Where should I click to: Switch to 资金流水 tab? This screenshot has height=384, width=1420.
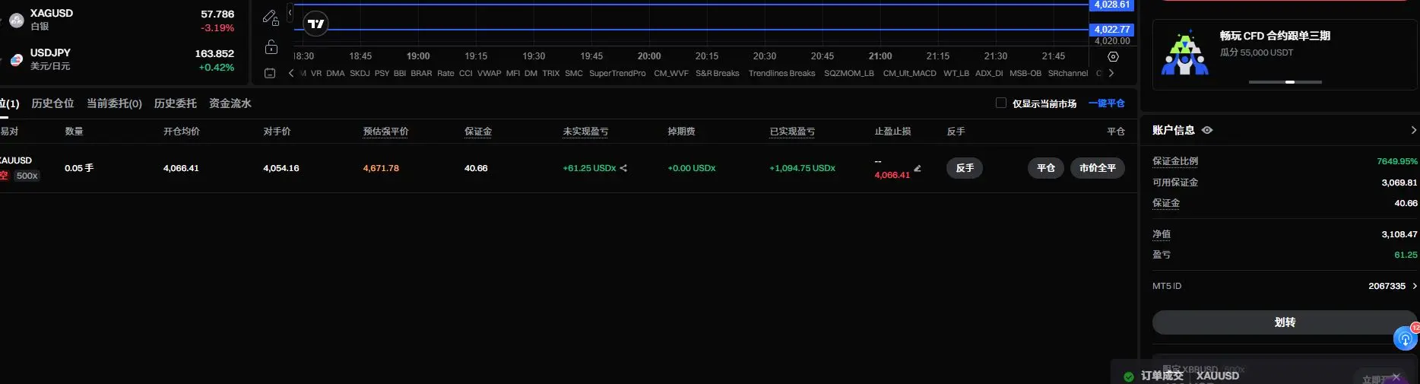[x=230, y=103]
